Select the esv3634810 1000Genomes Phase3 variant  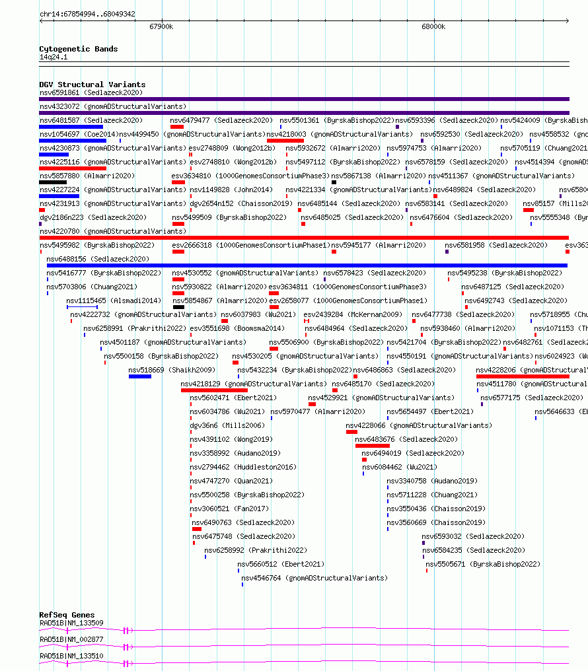click(250, 176)
